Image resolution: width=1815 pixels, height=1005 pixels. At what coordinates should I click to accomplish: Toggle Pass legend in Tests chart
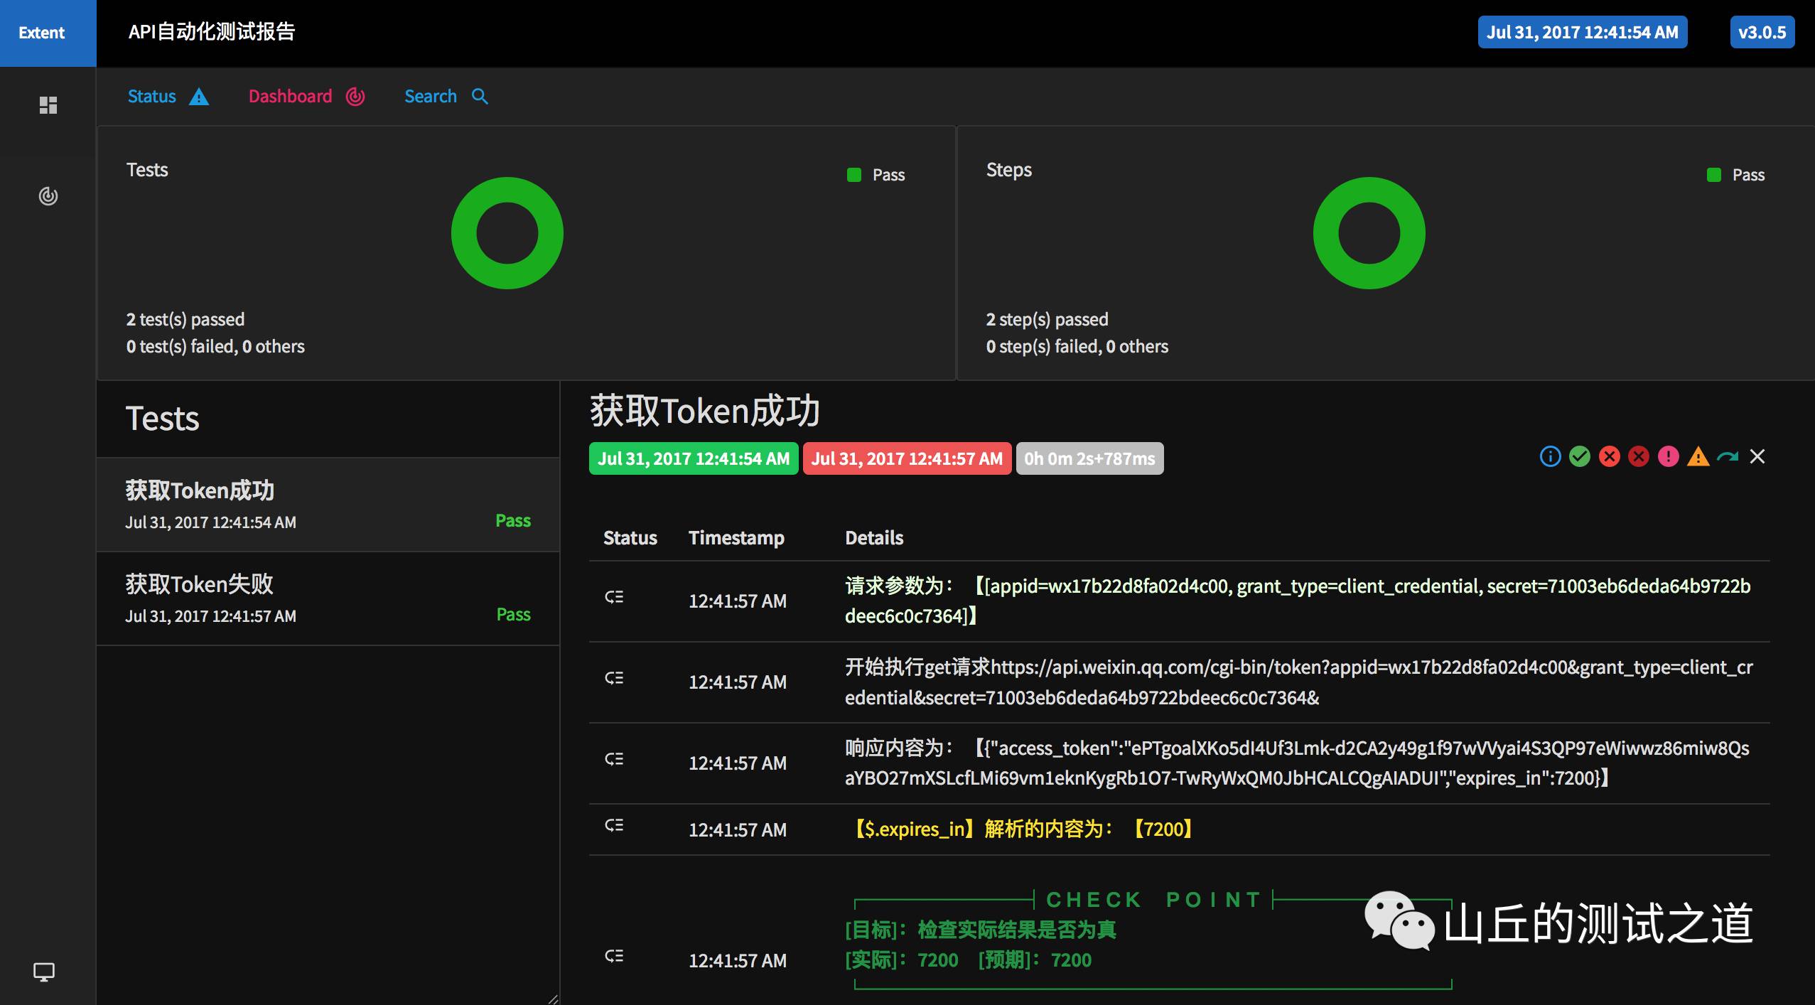(x=876, y=175)
